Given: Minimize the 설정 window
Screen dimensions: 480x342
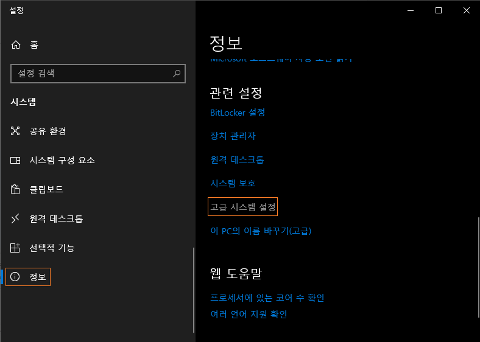Looking at the screenshot, I should [411, 10].
